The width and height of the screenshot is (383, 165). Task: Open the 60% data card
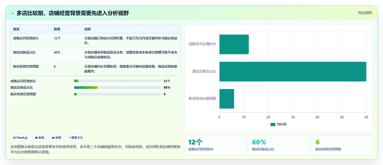coord(278,145)
